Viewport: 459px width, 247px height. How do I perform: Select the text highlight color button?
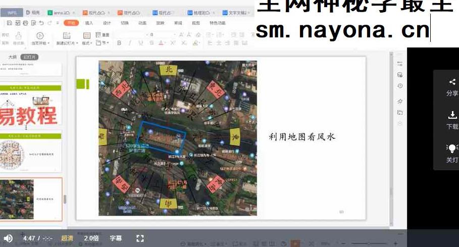[195, 43]
